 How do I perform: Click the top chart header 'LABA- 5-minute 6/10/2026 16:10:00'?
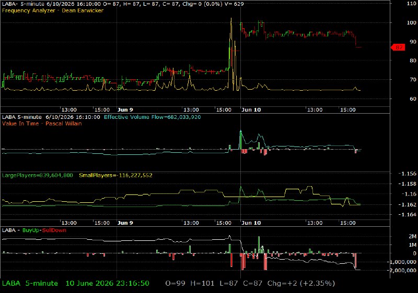(51, 4)
